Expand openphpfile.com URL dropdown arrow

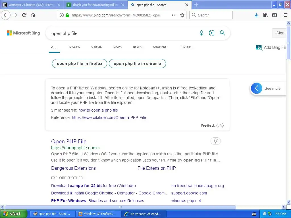[99, 148]
